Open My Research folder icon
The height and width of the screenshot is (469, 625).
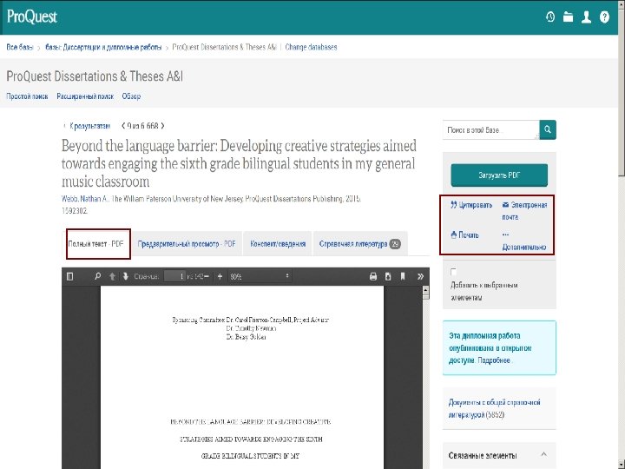(x=568, y=17)
